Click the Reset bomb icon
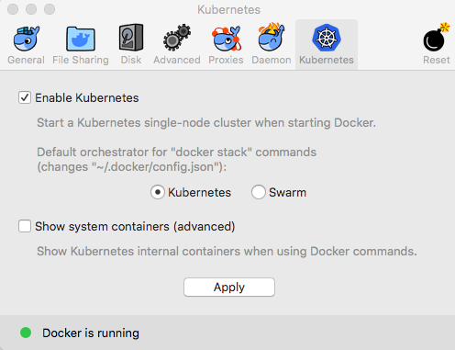This screenshot has width=455, height=350. (436, 38)
